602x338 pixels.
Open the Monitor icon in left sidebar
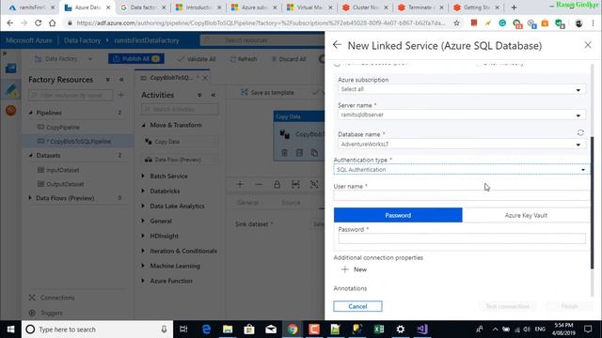coord(11,111)
